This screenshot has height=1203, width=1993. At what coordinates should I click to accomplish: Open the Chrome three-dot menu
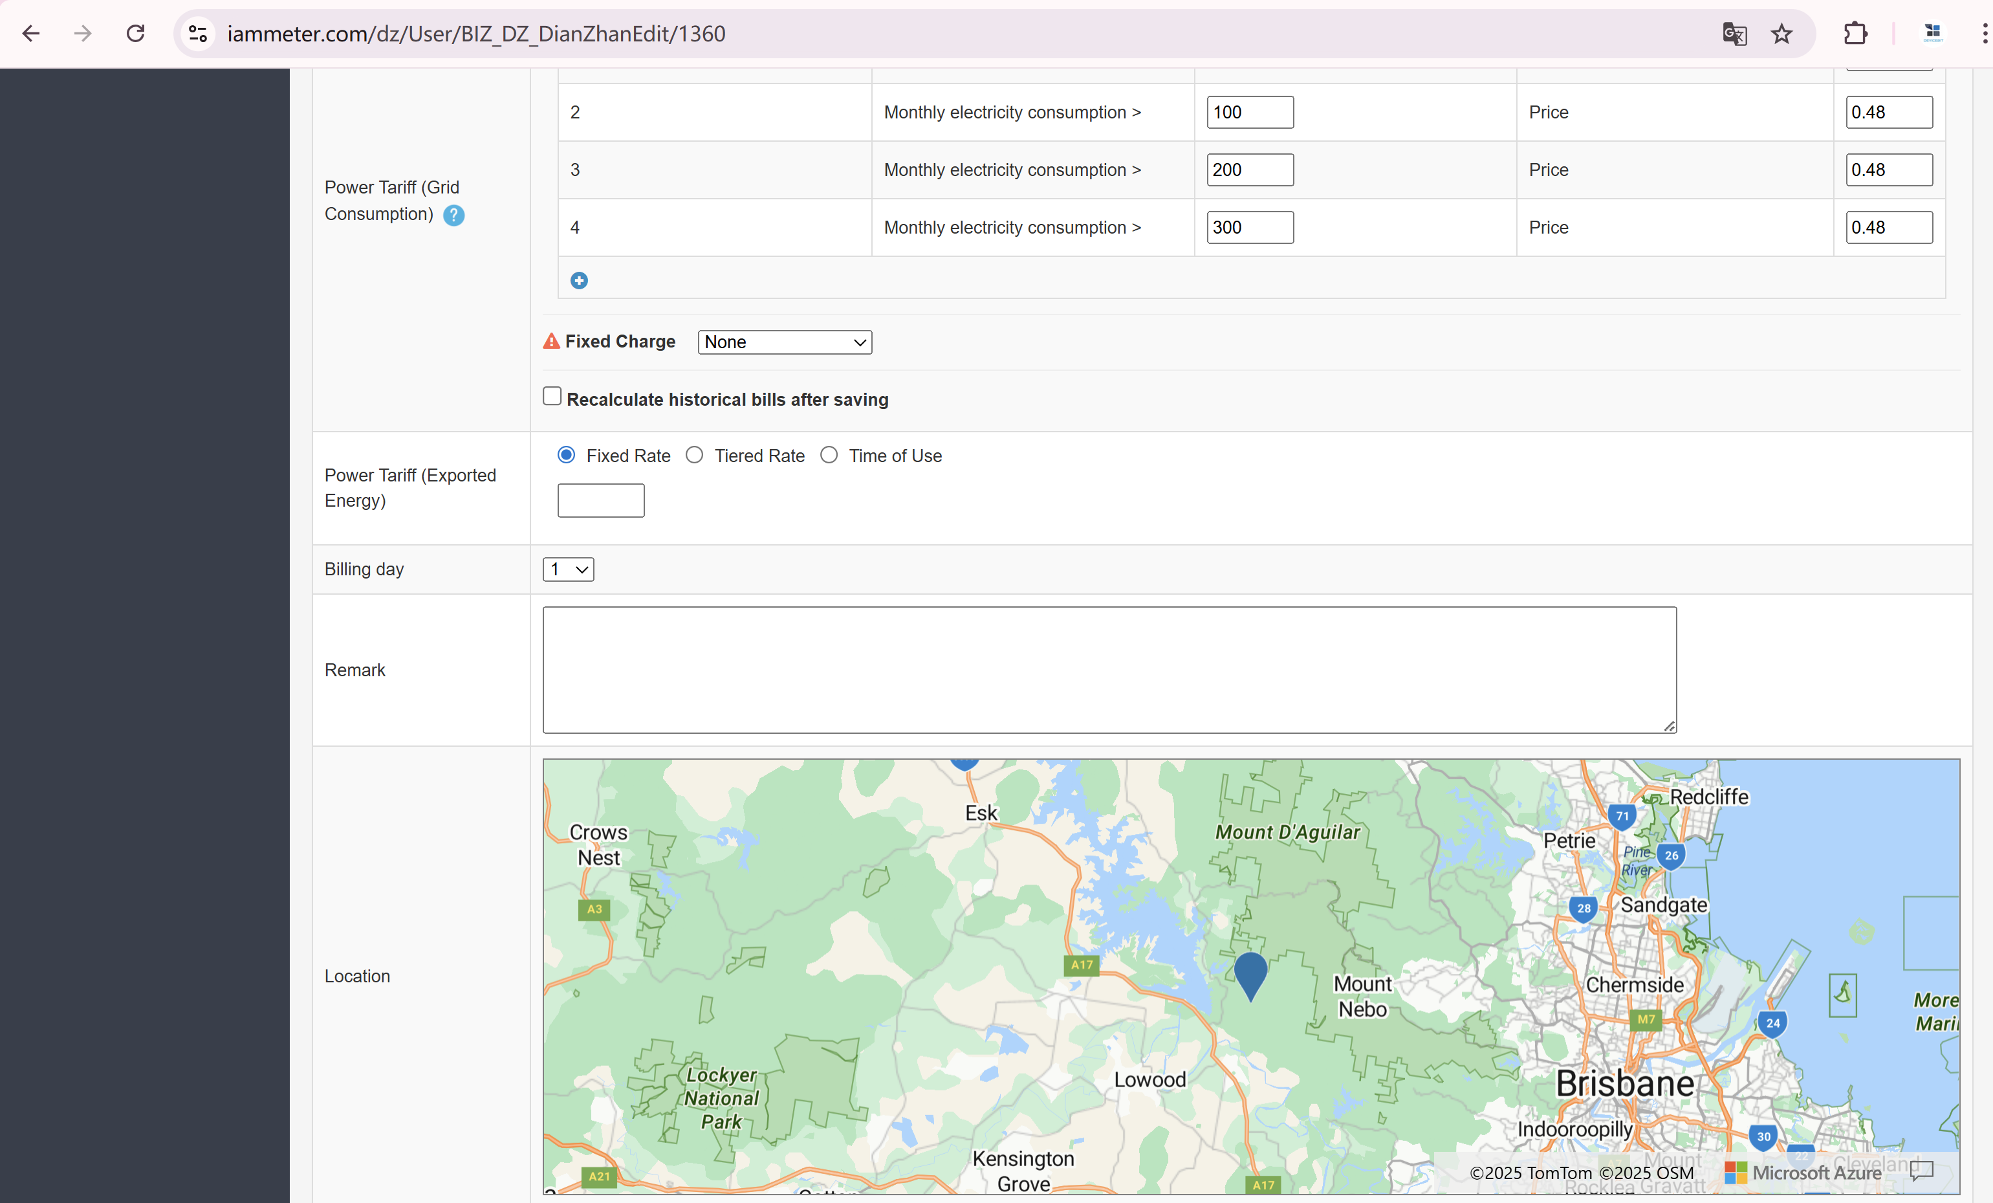pos(1984,33)
